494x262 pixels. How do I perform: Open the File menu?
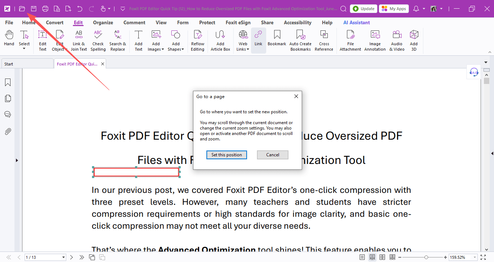click(9, 22)
